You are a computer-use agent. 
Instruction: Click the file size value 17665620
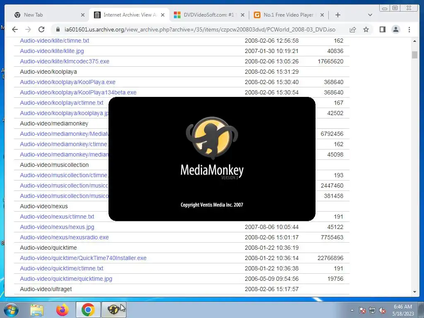coord(330,61)
